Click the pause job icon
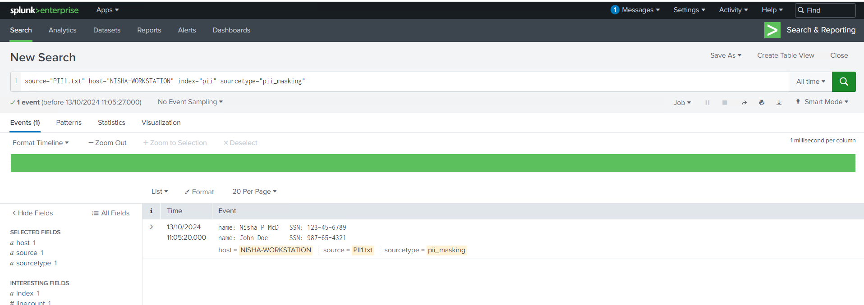Image resolution: width=864 pixels, height=305 pixels. pos(707,103)
